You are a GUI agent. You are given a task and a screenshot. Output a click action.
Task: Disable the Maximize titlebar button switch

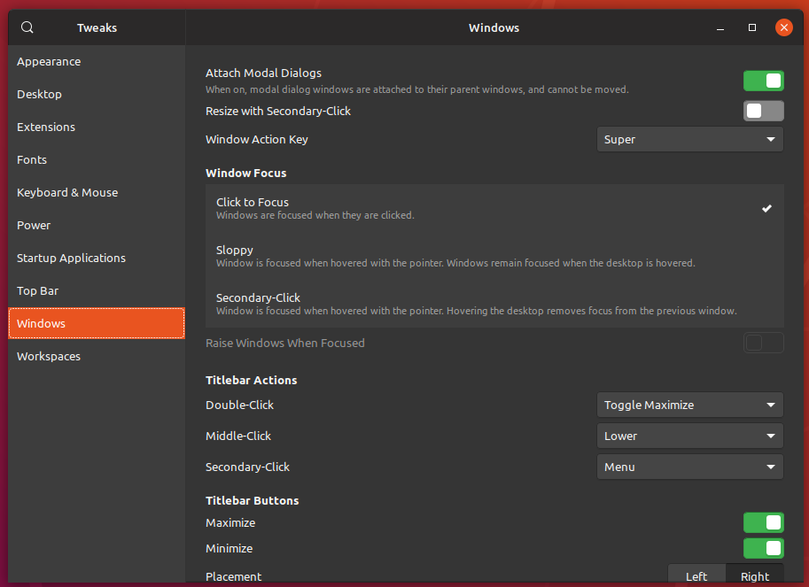(764, 522)
